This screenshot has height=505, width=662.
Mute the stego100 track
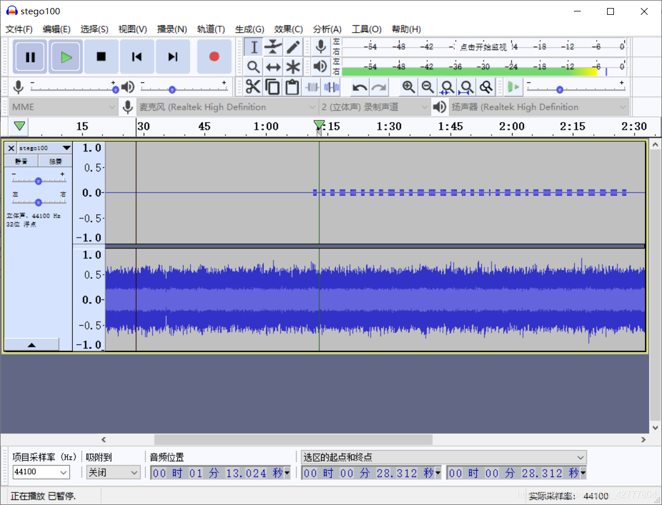(21, 161)
